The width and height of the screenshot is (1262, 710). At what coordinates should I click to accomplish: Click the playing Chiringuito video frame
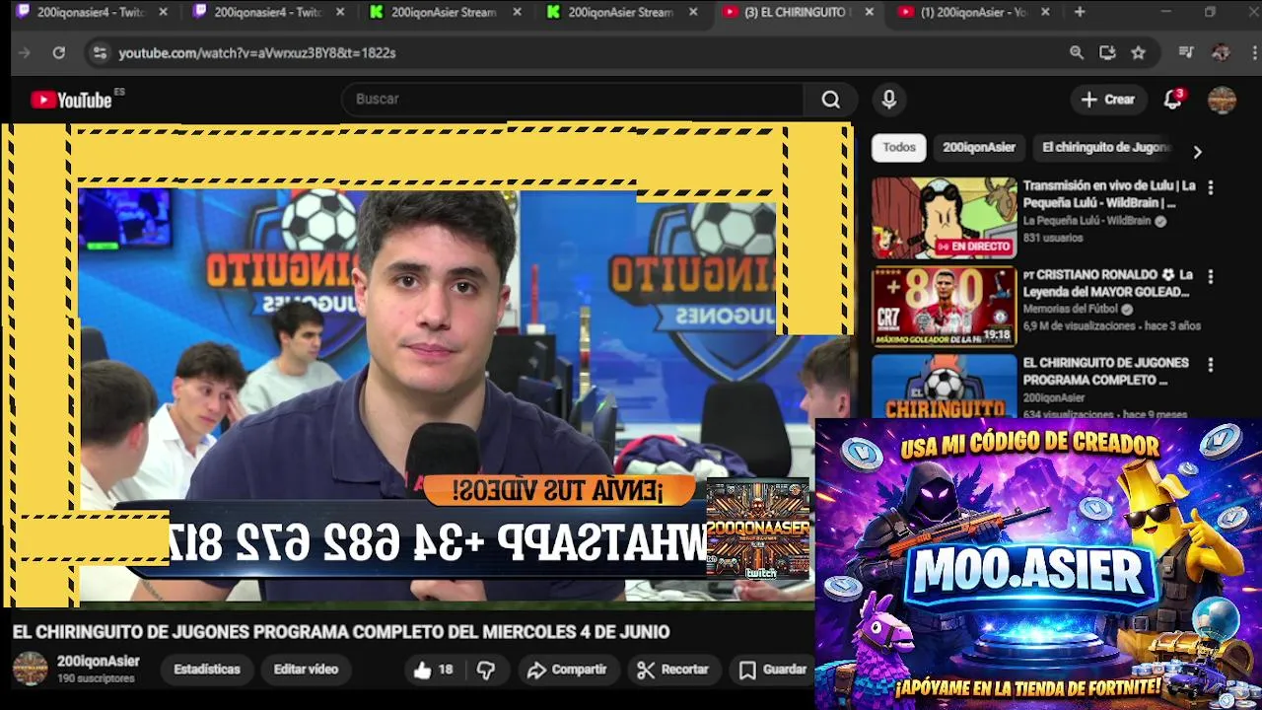click(426, 365)
